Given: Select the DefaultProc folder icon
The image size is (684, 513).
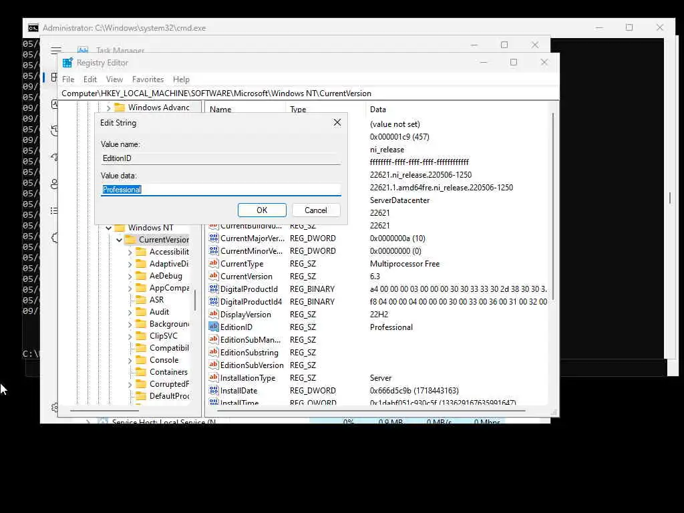Looking at the screenshot, I should [141, 395].
